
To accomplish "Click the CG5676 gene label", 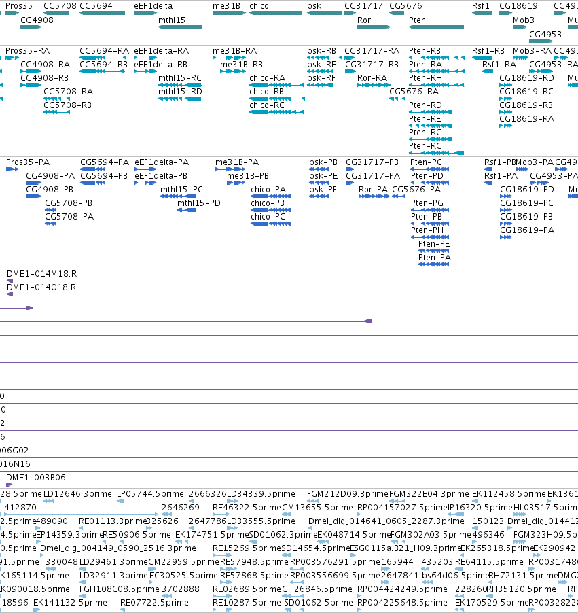I will point(405,6).
